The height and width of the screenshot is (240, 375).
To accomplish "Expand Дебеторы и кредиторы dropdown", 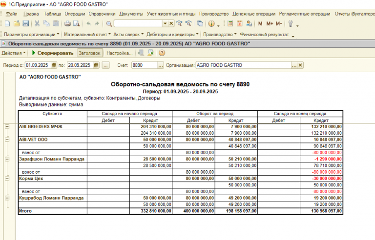I will pyautogui.click(x=172, y=35).
